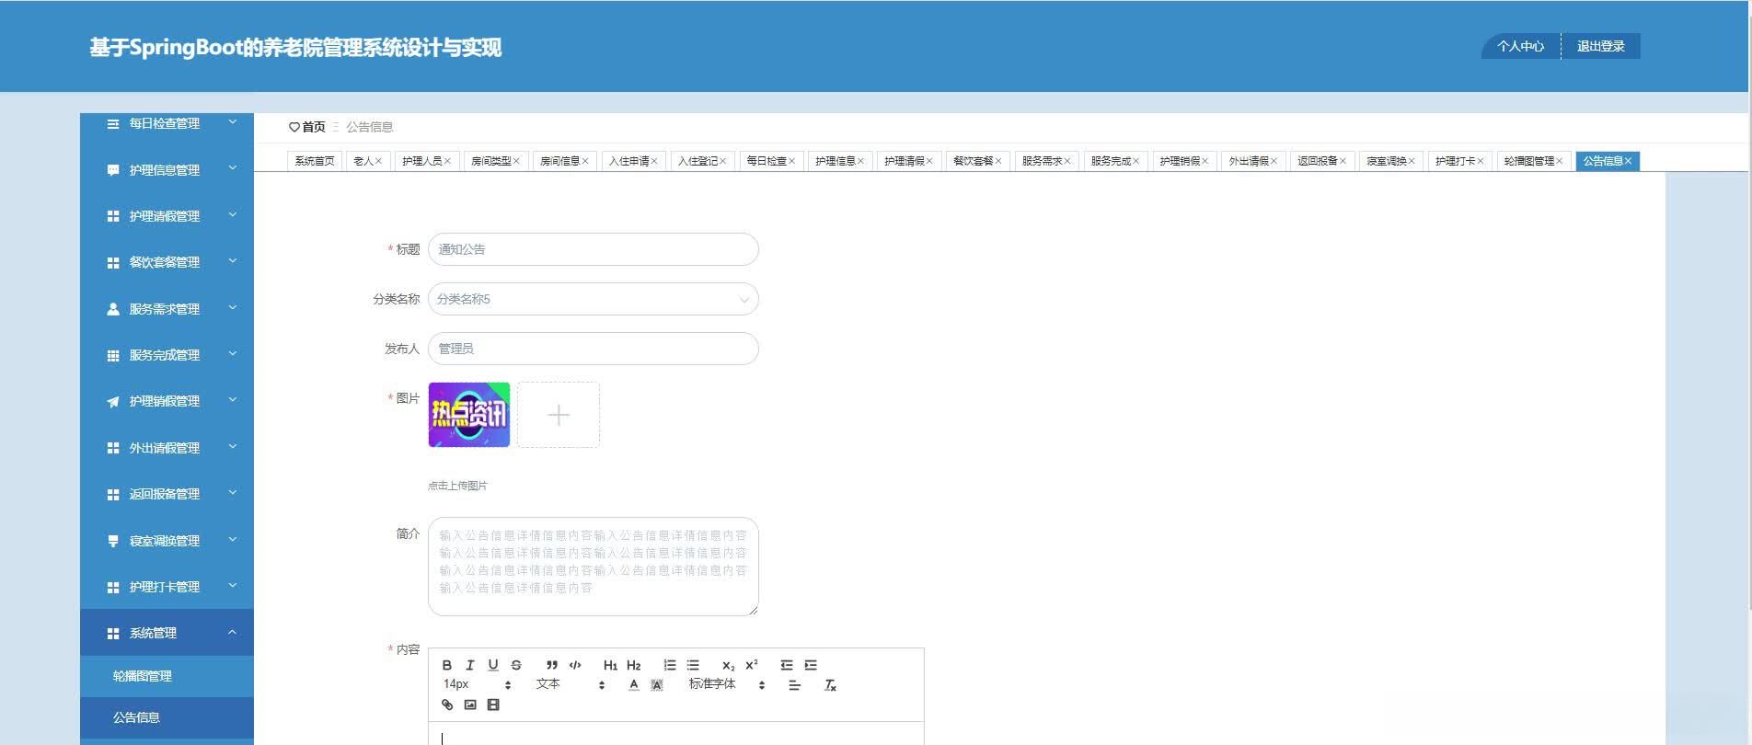Image resolution: width=1752 pixels, height=745 pixels.
Task: Collapse the 系统管理 sidebar menu
Action: point(167,633)
